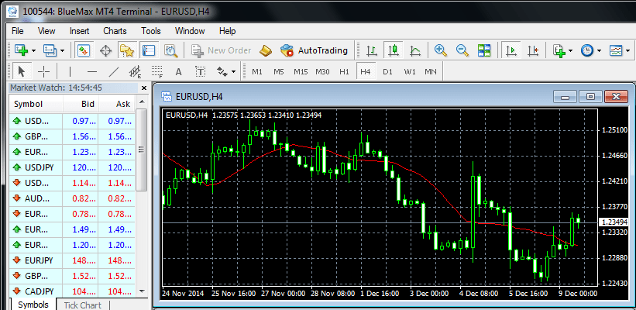This screenshot has width=636, height=310.
Task: Click the New Order button
Action: [x=222, y=50]
